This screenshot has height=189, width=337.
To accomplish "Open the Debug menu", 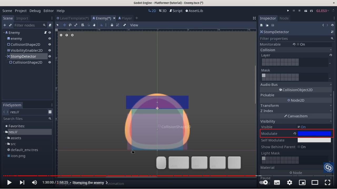I will [35, 11].
